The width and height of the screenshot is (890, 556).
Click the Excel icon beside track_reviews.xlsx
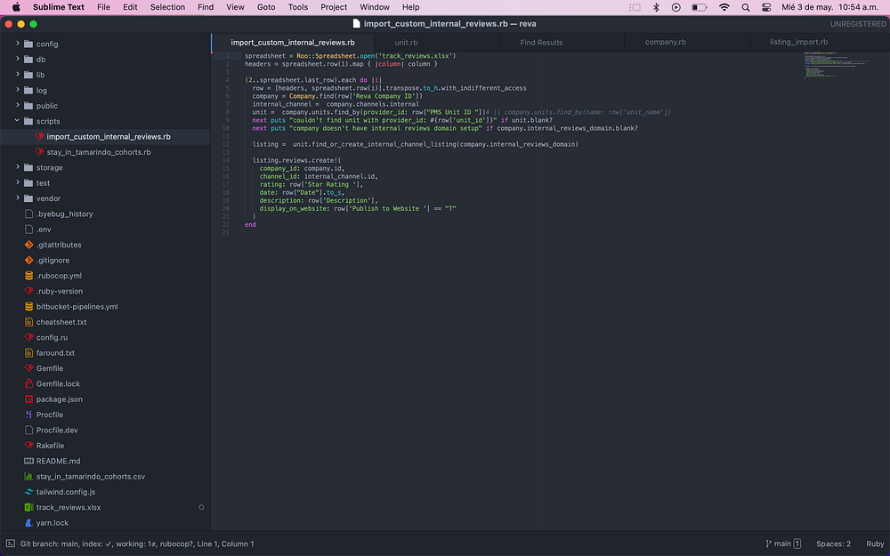[x=28, y=507]
